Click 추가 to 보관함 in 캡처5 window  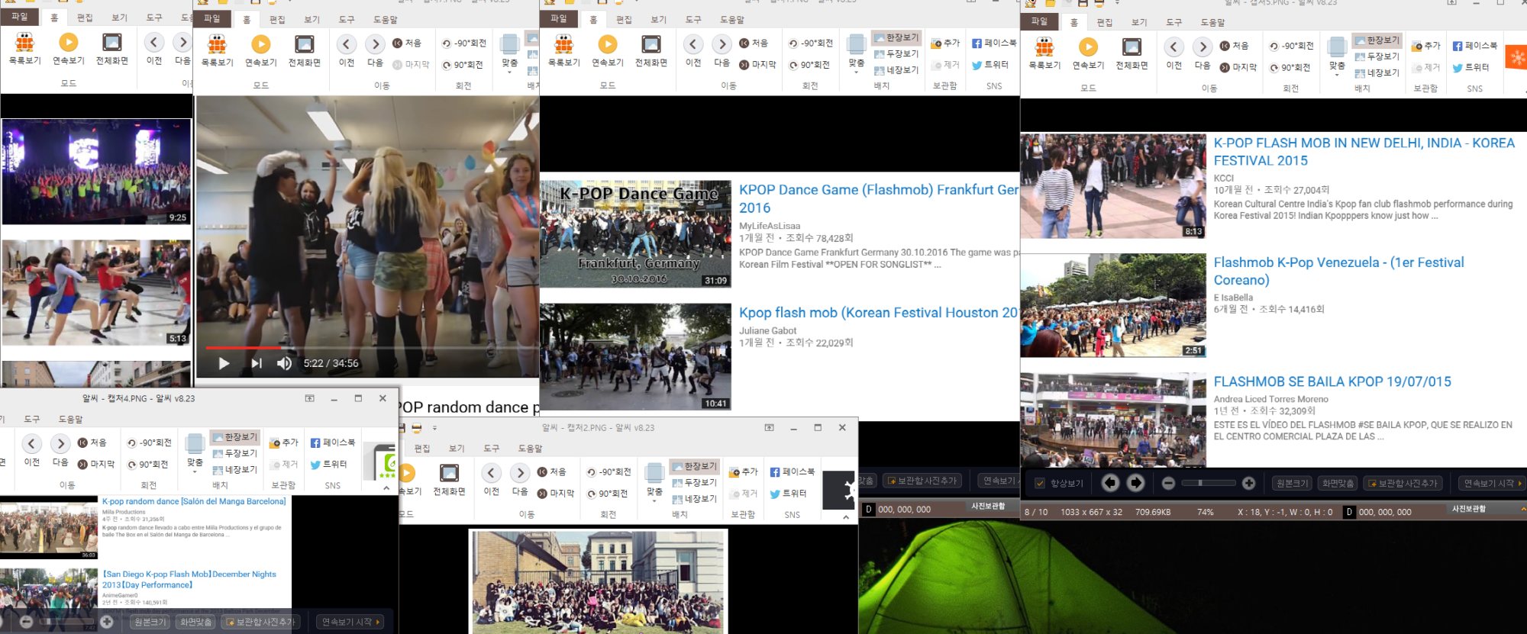pyautogui.click(x=1425, y=46)
